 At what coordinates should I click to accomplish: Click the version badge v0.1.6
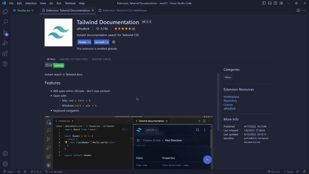(x=147, y=22)
